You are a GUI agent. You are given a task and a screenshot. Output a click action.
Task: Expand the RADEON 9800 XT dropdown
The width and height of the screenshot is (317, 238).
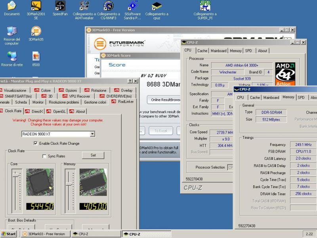(x=92, y=134)
